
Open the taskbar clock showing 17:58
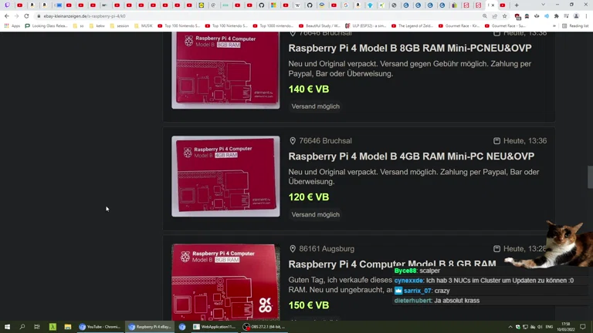(x=565, y=327)
